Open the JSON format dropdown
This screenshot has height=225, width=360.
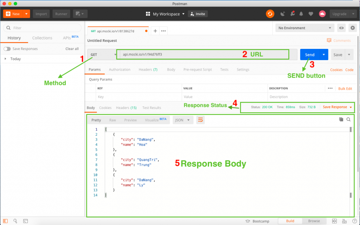click(x=183, y=120)
